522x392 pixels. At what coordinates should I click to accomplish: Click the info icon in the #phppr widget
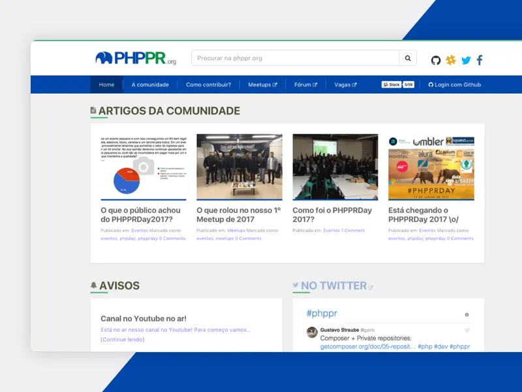[x=467, y=315]
